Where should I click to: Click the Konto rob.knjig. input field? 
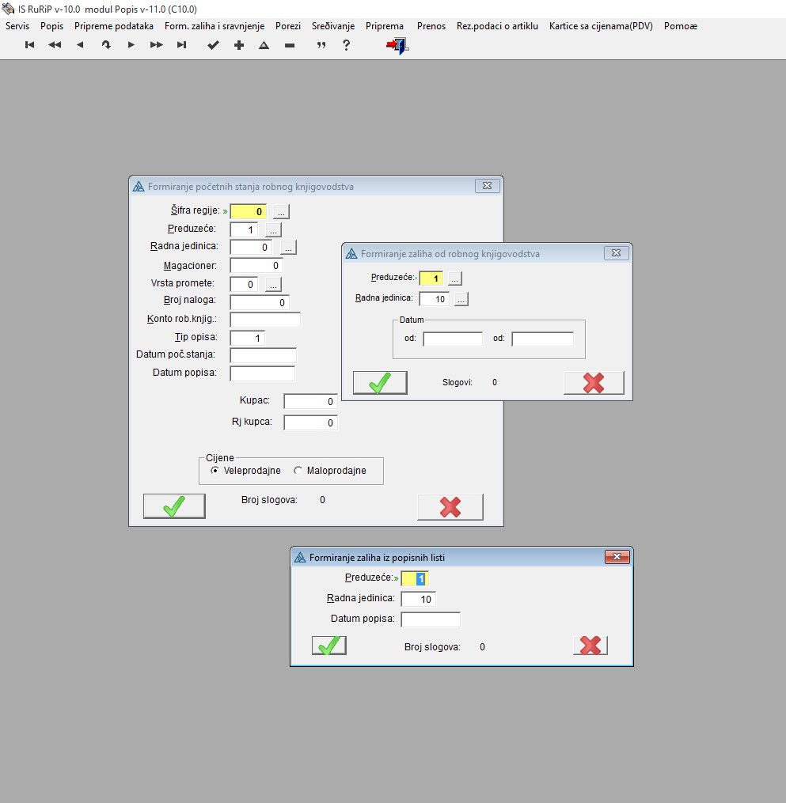pos(265,320)
